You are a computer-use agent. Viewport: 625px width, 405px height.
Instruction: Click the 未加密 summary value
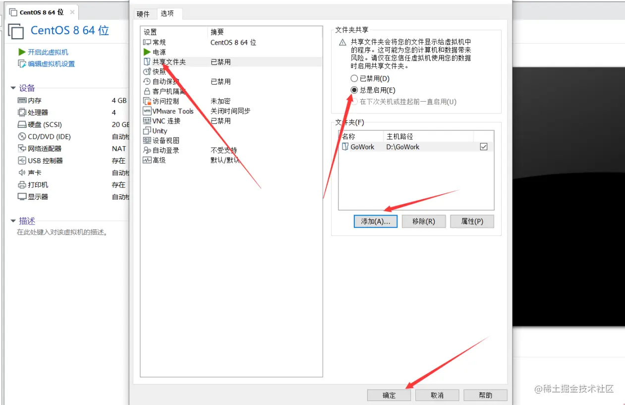point(221,101)
